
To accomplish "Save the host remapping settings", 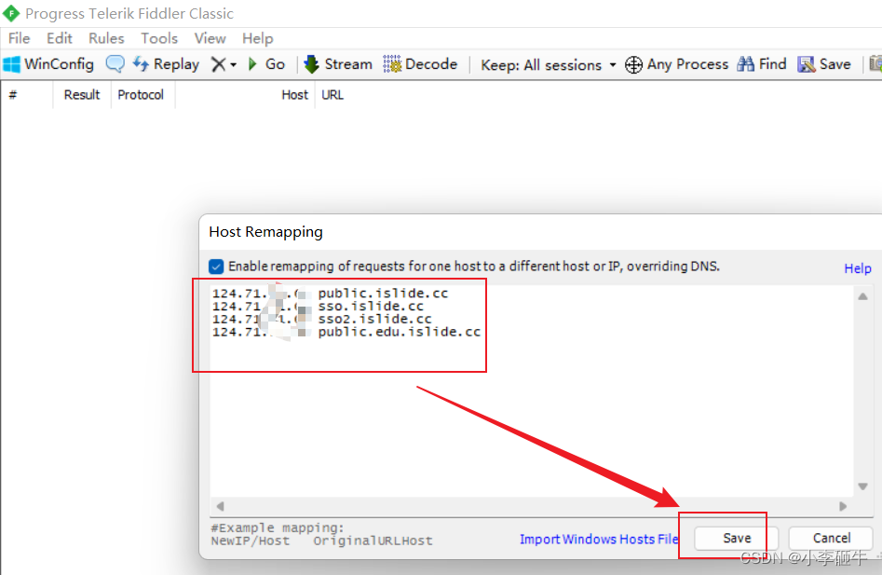I will coord(737,538).
